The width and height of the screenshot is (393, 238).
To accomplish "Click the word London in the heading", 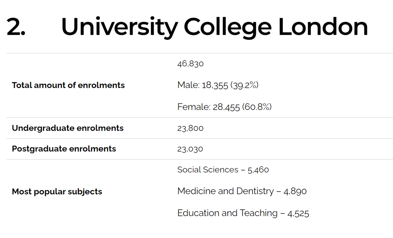I will [x=323, y=27].
